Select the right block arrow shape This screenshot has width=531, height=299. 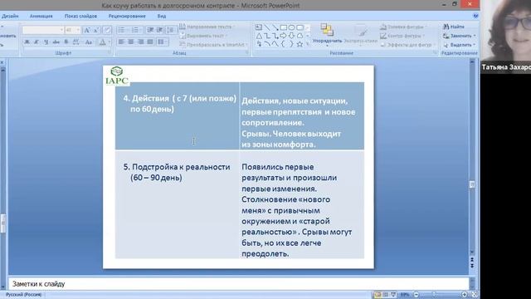(x=284, y=36)
